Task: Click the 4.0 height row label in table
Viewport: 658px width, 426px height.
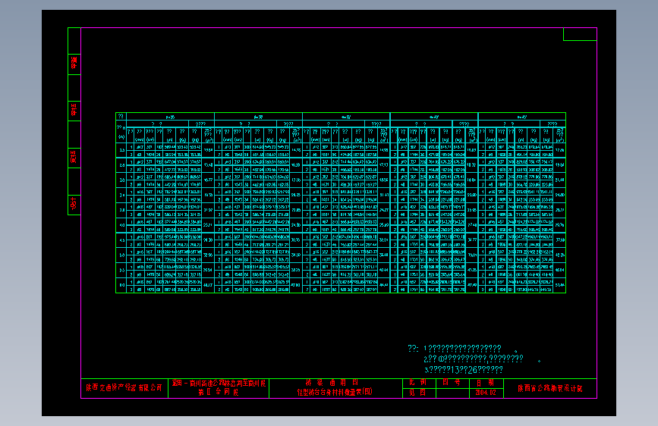Action: (121, 225)
